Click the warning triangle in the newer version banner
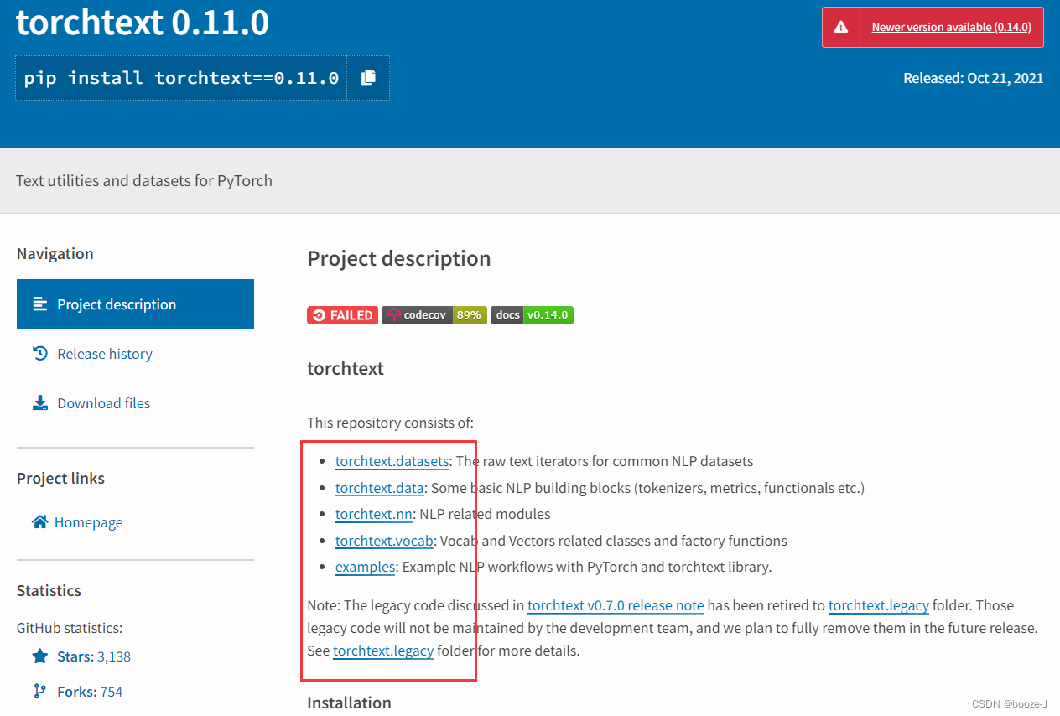 click(840, 26)
